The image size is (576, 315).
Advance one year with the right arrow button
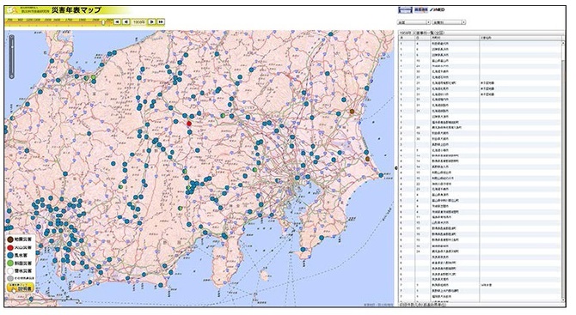tap(151, 22)
